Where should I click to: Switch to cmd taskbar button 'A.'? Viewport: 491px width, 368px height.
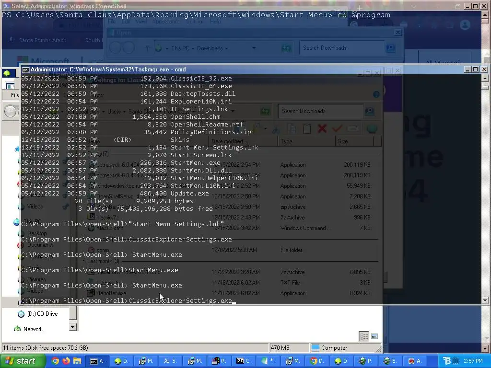tap(97, 361)
